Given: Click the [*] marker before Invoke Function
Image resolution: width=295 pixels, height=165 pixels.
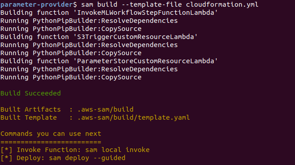Looking at the screenshot, I should 6,150.
